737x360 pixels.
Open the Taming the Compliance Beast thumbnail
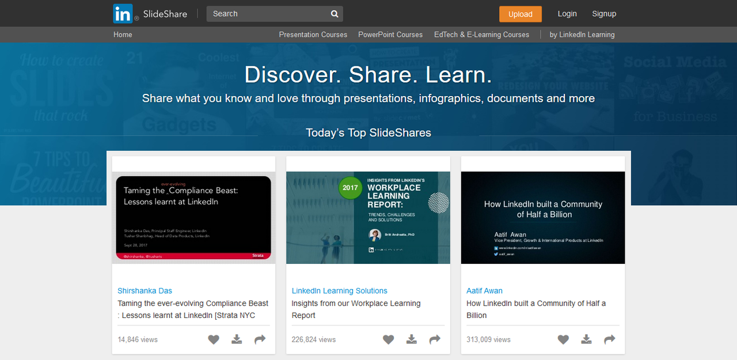point(193,218)
